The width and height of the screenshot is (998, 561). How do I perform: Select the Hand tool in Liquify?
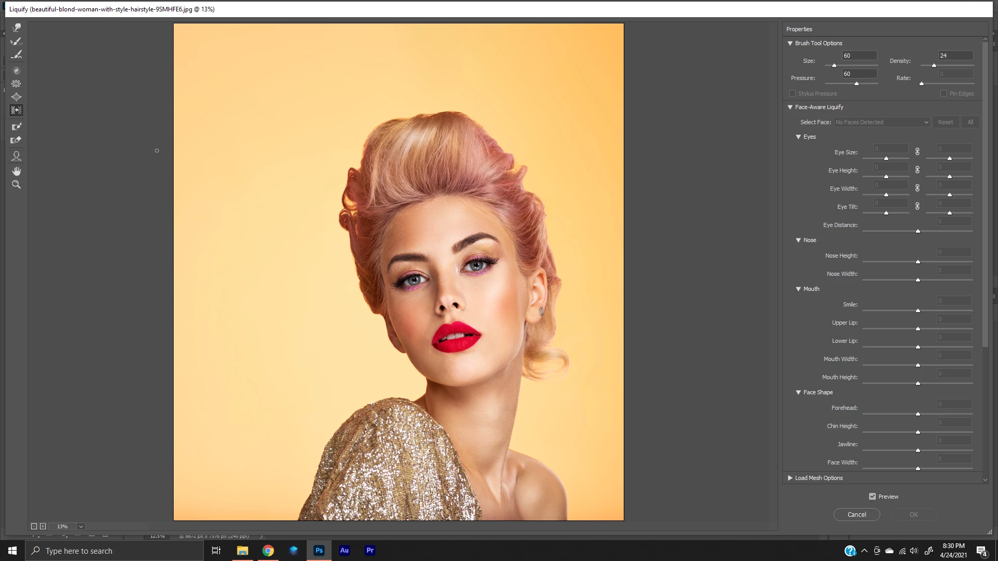click(17, 171)
